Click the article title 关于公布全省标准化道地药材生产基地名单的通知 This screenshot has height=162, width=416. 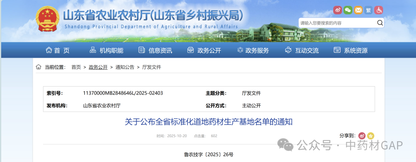[209, 122]
